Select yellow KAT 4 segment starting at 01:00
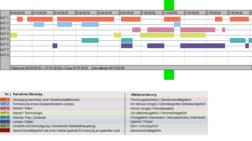 pyautogui.click(x=157, y=35)
